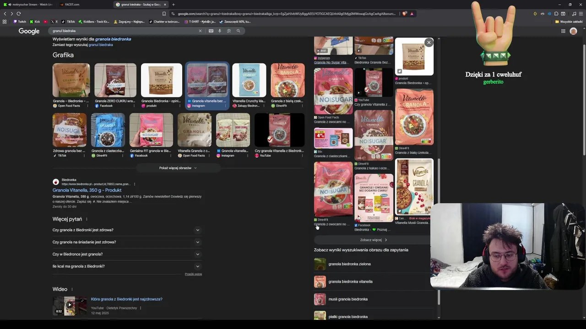Image resolution: width=586 pixels, height=329 pixels.
Task: Search instead for 'granul biedraka' link
Action: tap(101, 45)
